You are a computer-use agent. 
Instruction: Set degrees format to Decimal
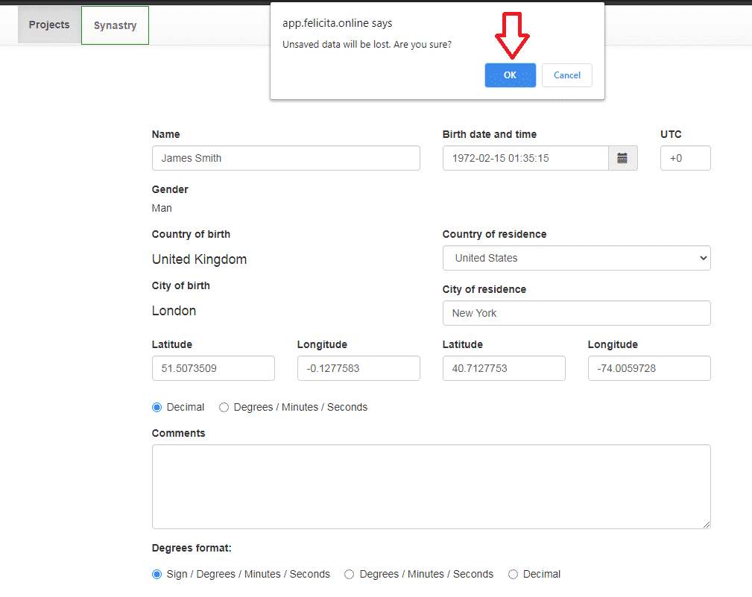click(x=513, y=574)
